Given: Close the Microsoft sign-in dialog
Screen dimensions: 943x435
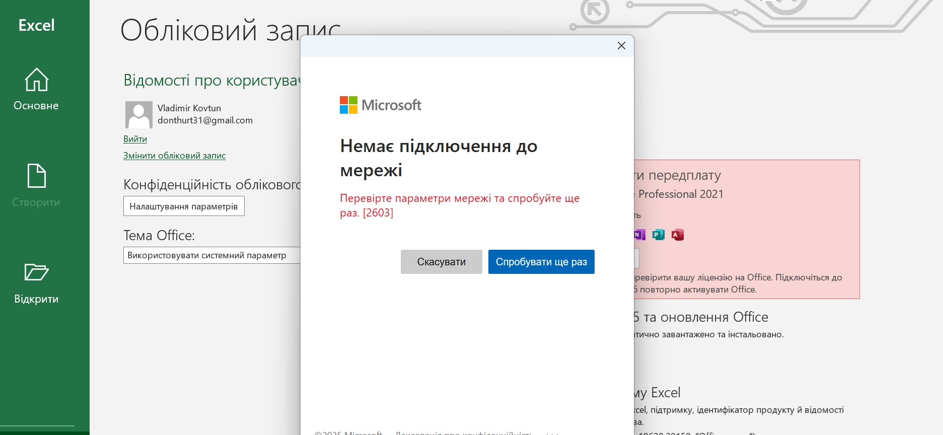Looking at the screenshot, I should (x=621, y=46).
